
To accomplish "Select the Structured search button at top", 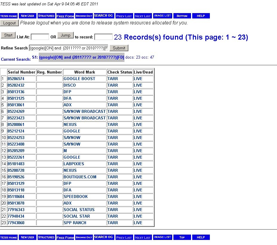I will 46,16.
